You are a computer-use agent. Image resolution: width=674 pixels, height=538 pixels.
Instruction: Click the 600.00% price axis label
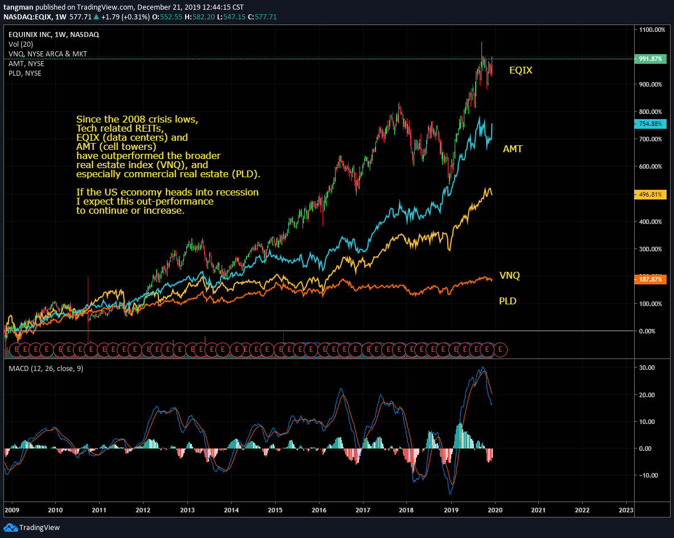tap(651, 166)
